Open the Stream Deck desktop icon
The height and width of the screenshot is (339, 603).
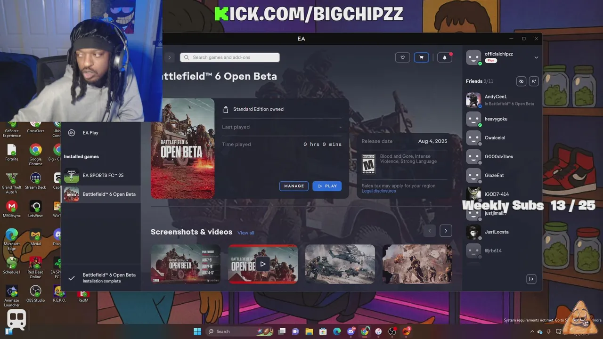[35, 180]
